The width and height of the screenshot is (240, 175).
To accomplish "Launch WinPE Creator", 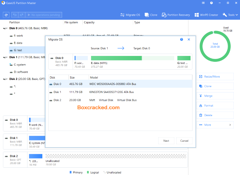I will 206,15.
